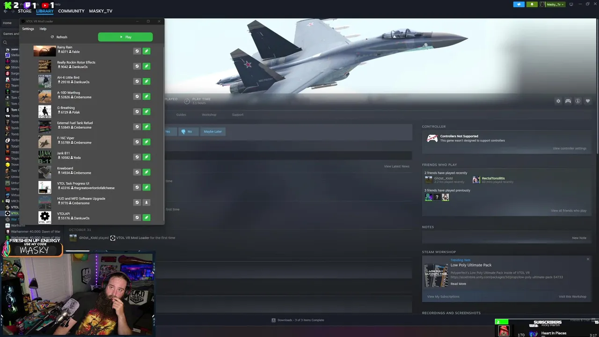Open the game info icon
599x337 pixels.
[577, 101]
